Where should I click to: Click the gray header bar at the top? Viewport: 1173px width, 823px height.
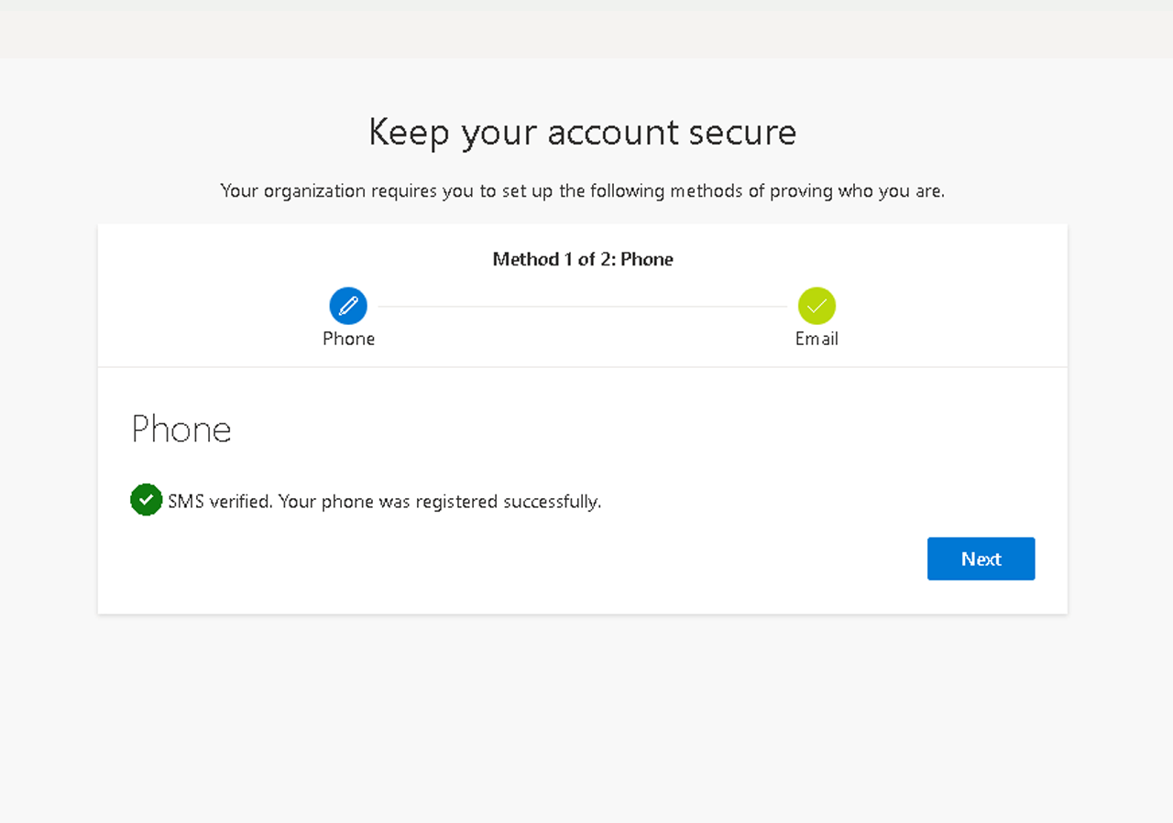(586, 28)
